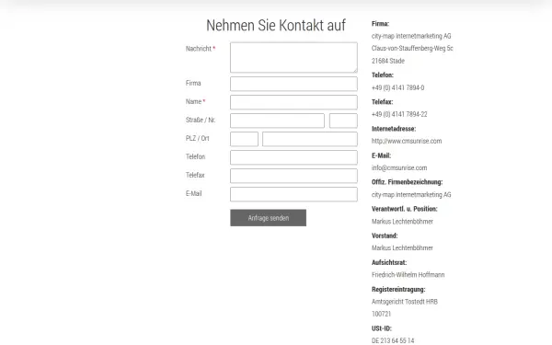This screenshot has height=345, width=552.
Task: Select the Telefon input field
Action: coord(293,157)
